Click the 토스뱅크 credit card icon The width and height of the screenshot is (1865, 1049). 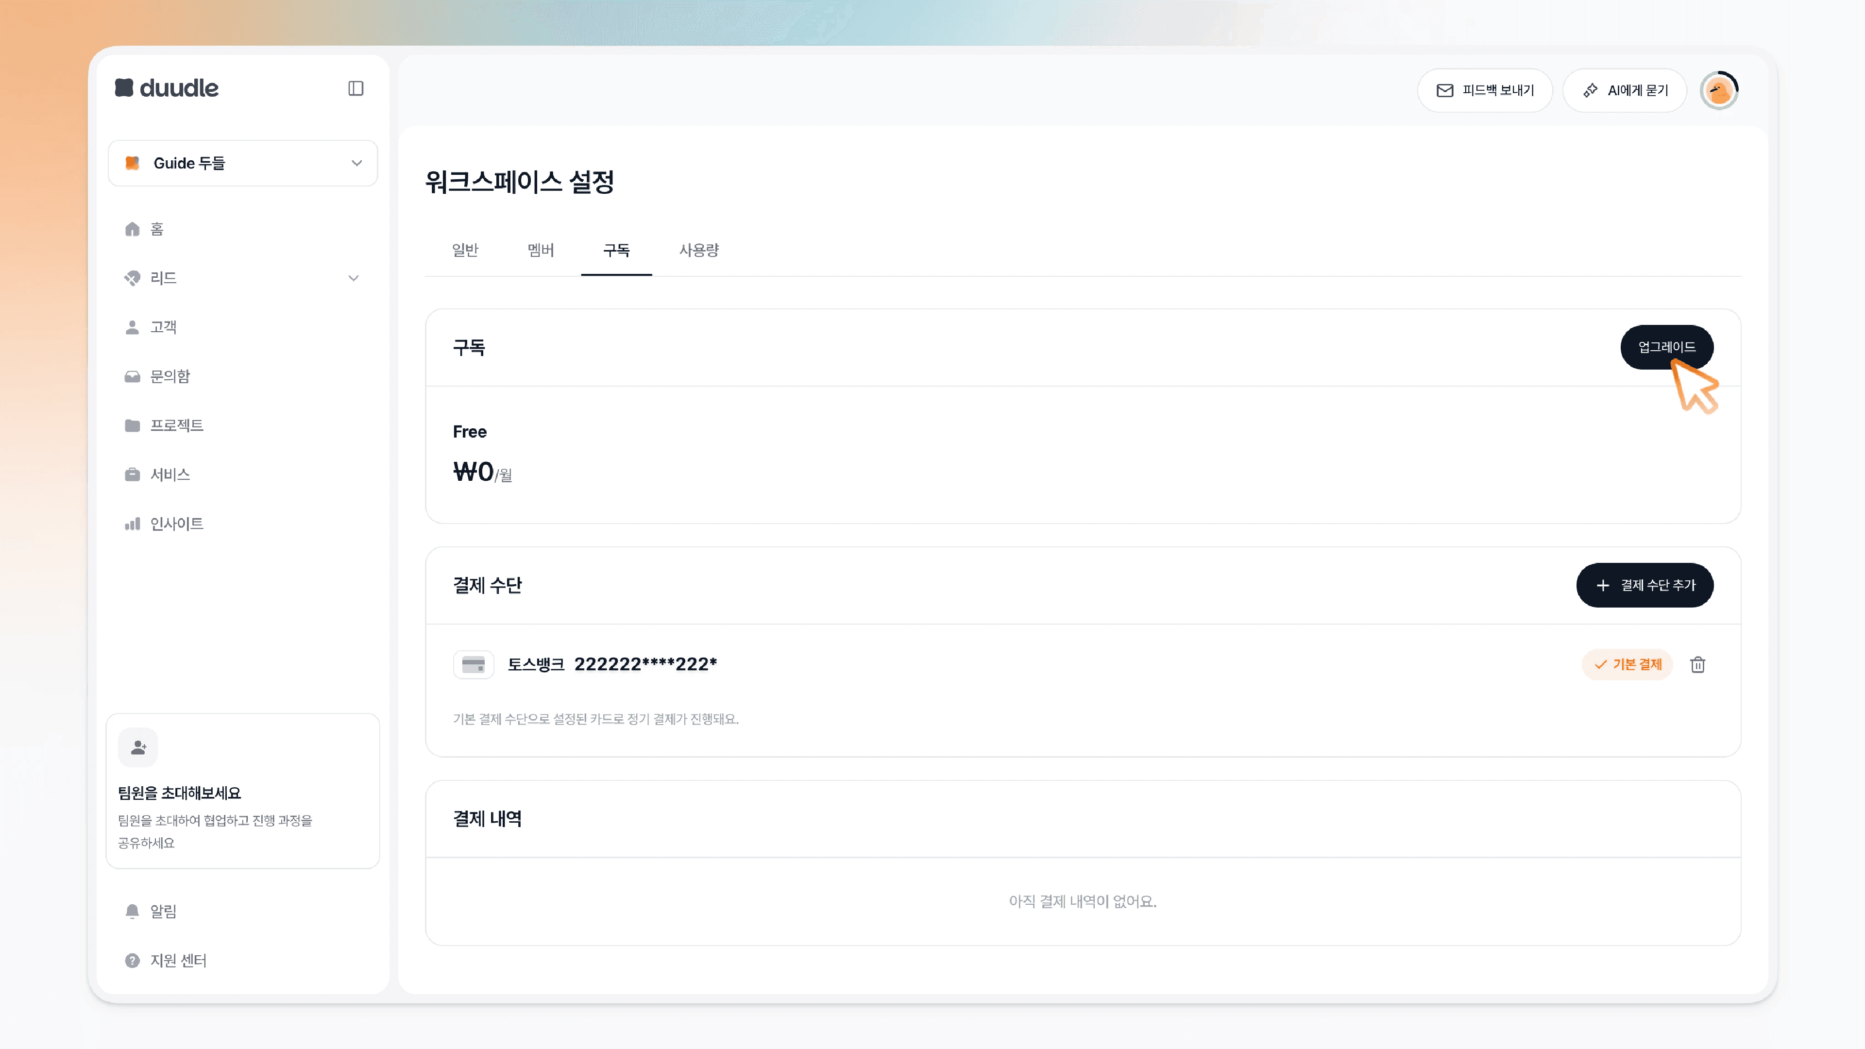(x=474, y=664)
